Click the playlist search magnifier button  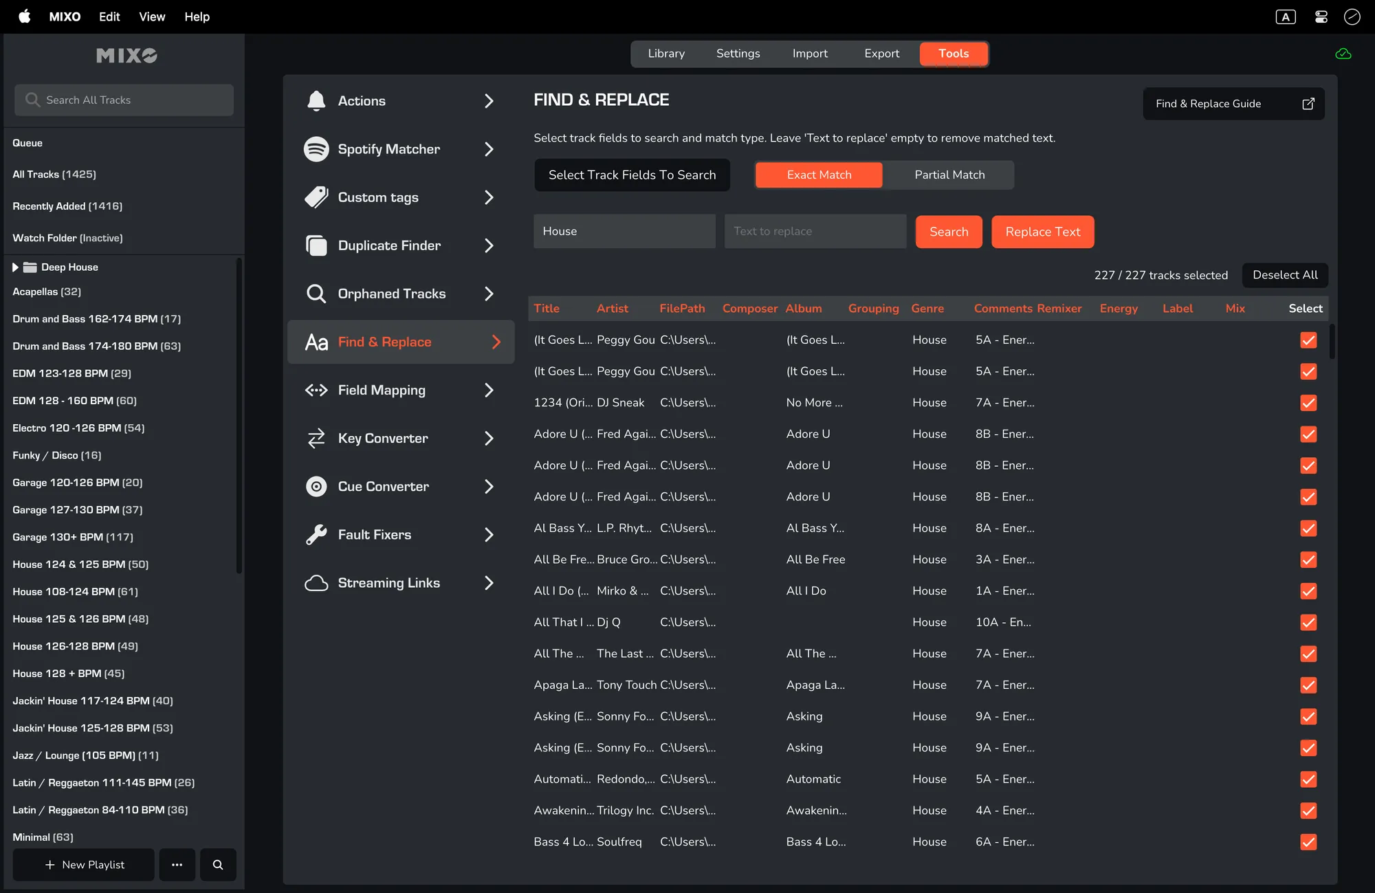click(218, 865)
